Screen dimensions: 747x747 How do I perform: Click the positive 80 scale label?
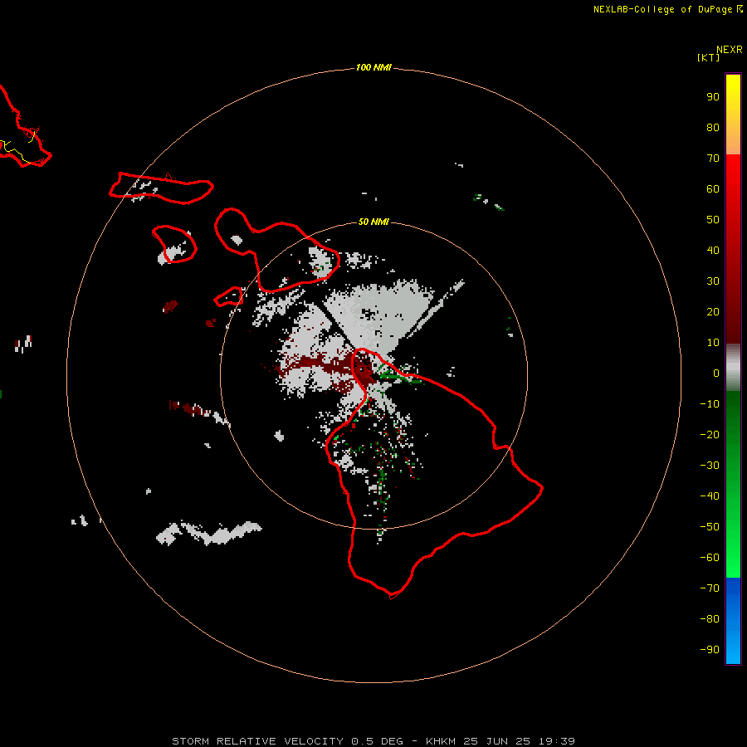[713, 128]
